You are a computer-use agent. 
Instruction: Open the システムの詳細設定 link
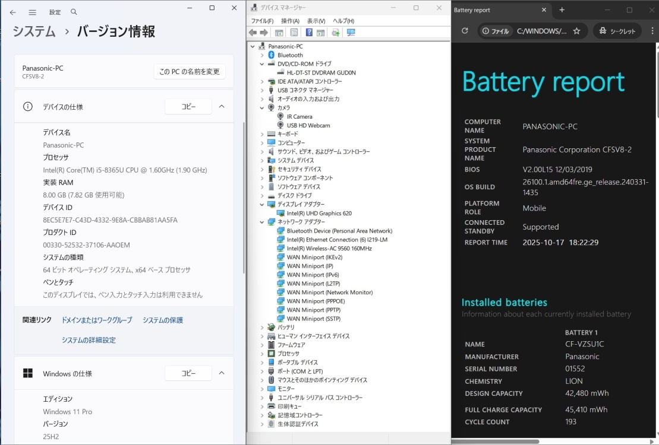tap(89, 340)
